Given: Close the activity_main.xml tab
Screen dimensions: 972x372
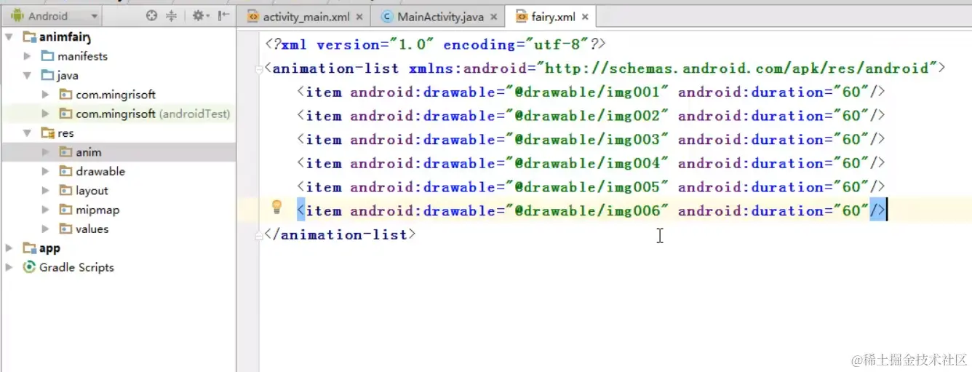Looking at the screenshot, I should coord(359,17).
